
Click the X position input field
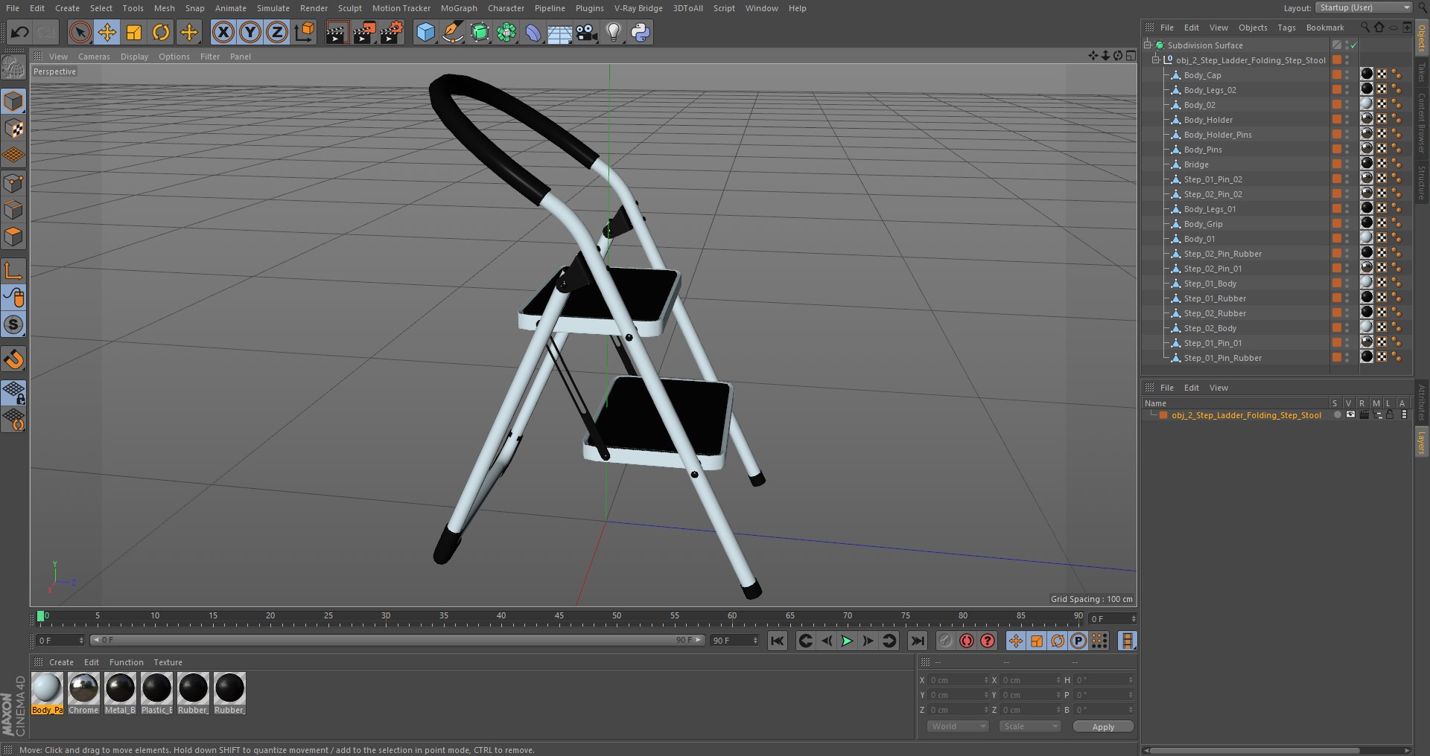pyautogui.click(x=959, y=680)
